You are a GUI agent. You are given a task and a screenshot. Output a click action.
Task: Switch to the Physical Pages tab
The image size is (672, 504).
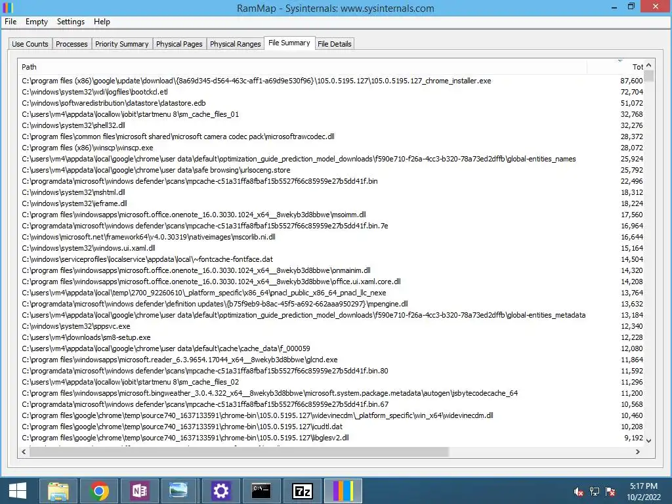(x=179, y=44)
